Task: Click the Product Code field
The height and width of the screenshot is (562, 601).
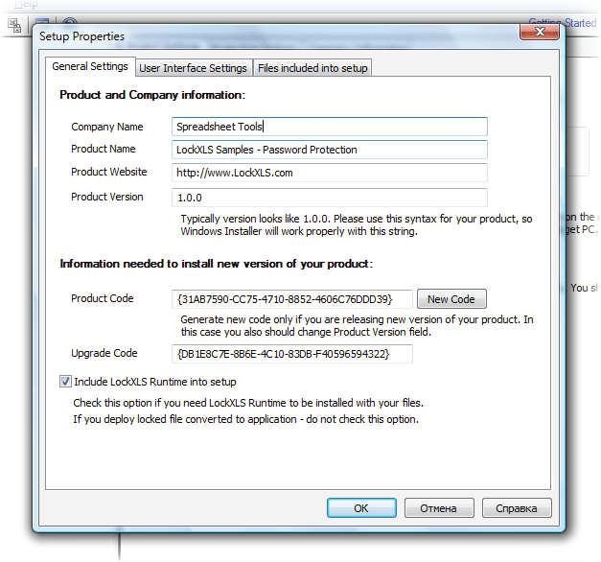Action: (x=292, y=299)
